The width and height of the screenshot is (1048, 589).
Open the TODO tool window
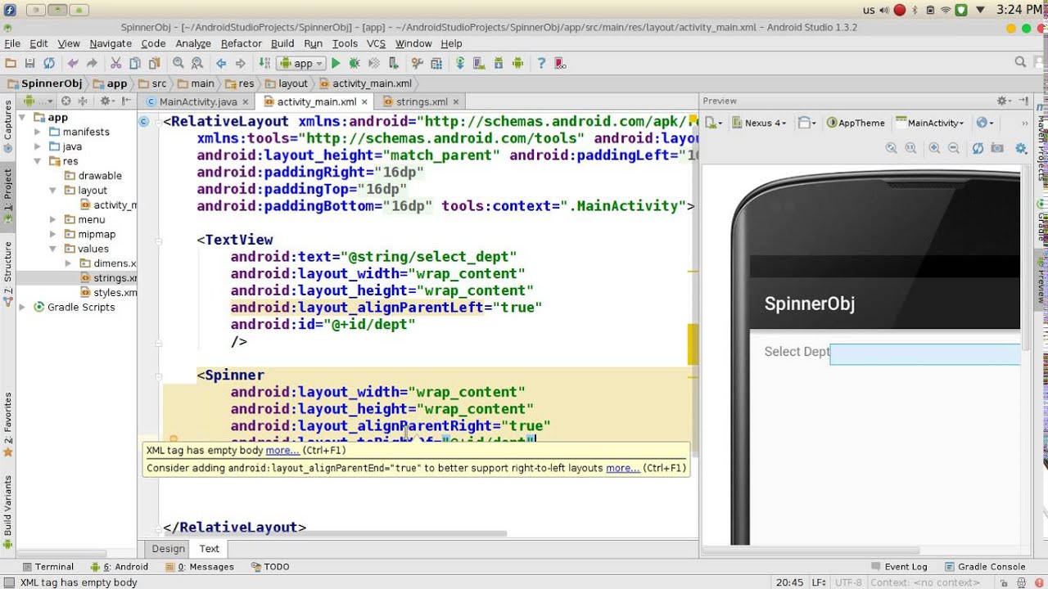(x=270, y=566)
